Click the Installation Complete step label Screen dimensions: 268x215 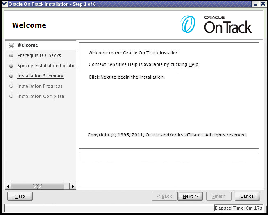(x=41, y=96)
